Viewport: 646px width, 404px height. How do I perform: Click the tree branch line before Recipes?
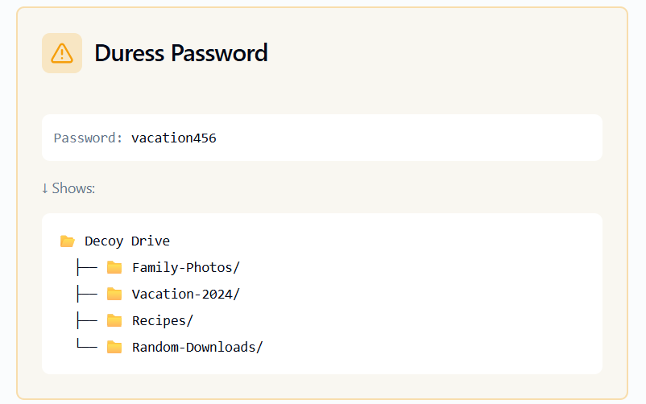click(x=85, y=320)
